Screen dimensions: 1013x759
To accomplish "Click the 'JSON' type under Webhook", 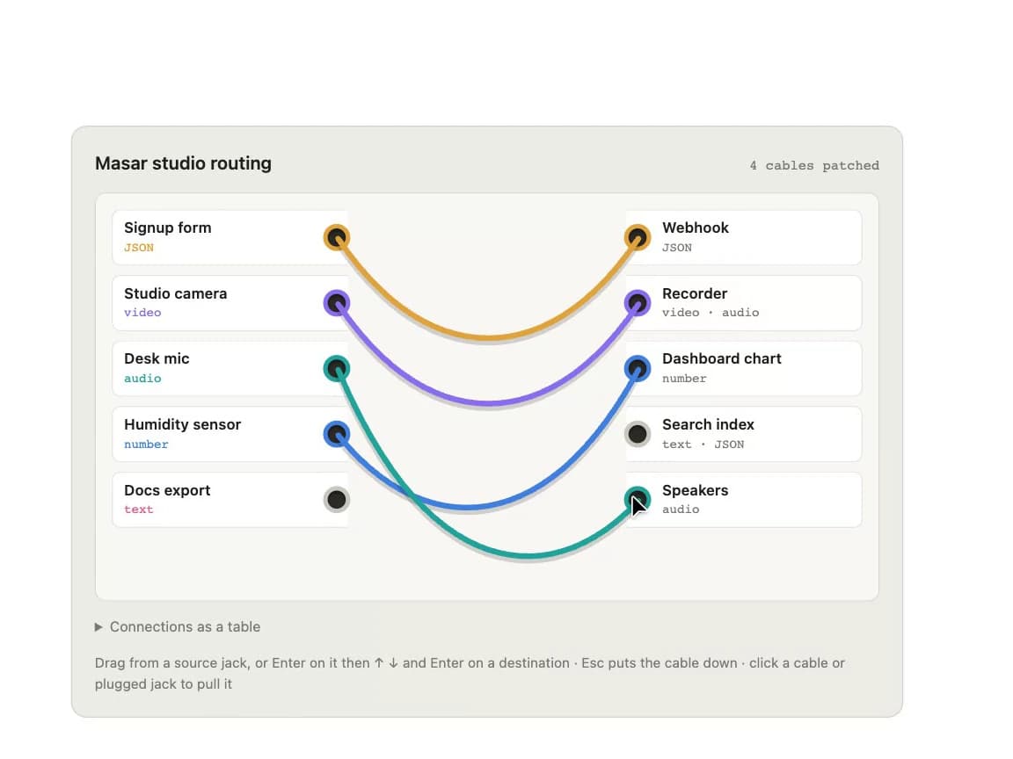I will point(677,248).
